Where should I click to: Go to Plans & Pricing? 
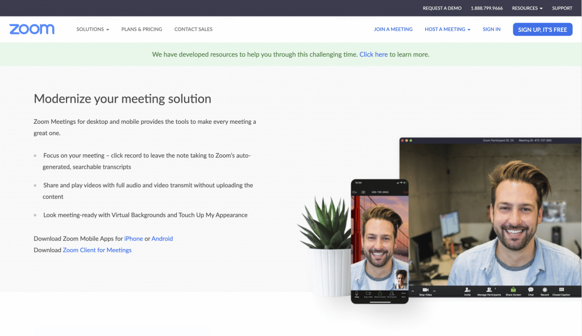(142, 30)
